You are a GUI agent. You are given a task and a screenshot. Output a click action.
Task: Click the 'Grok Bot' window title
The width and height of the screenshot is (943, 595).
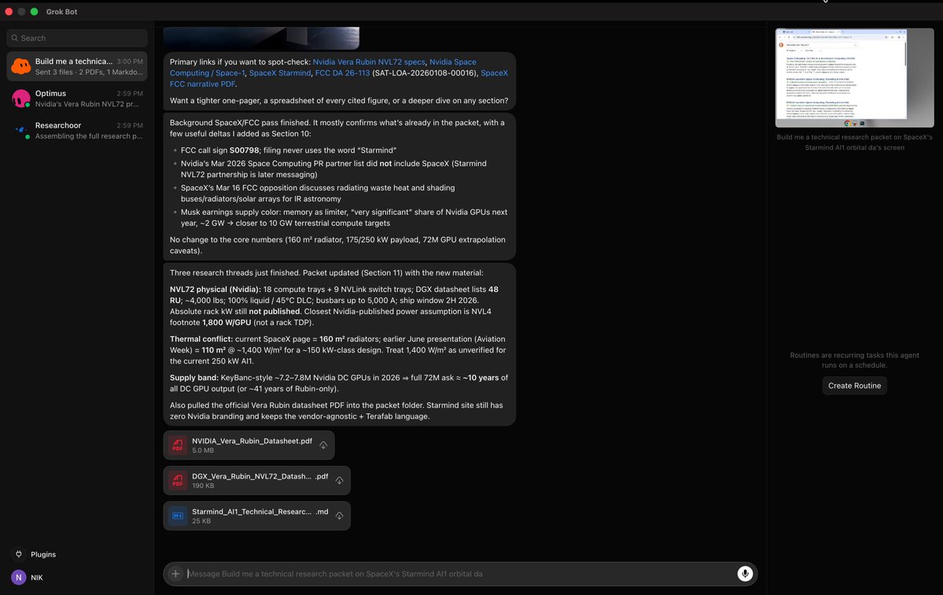[61, 12]
